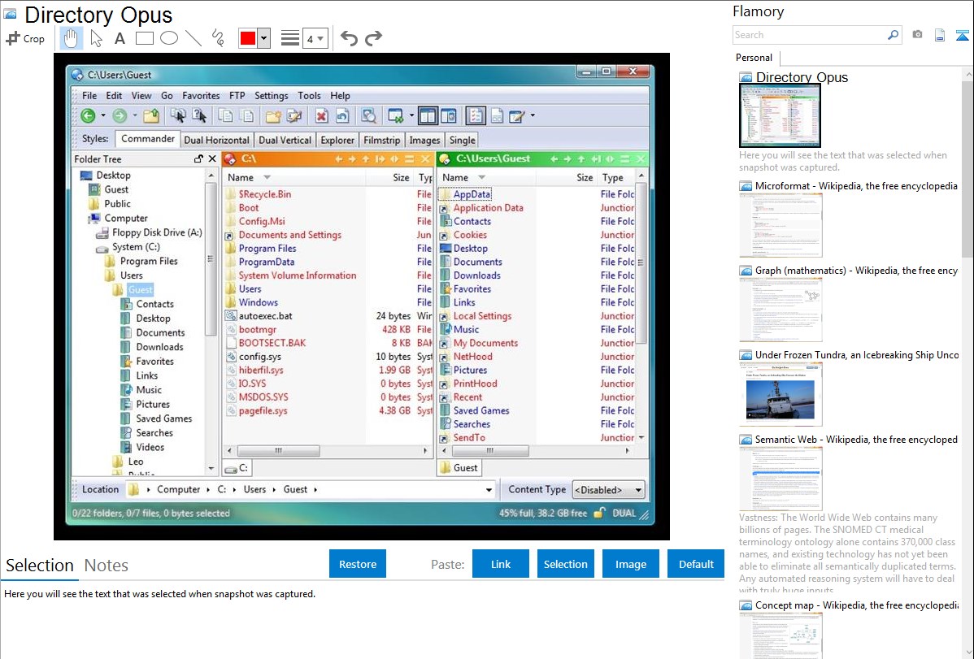
Task: Toggle the dual-pane display icon in Opus toolbar
Action: pos(428,115)
